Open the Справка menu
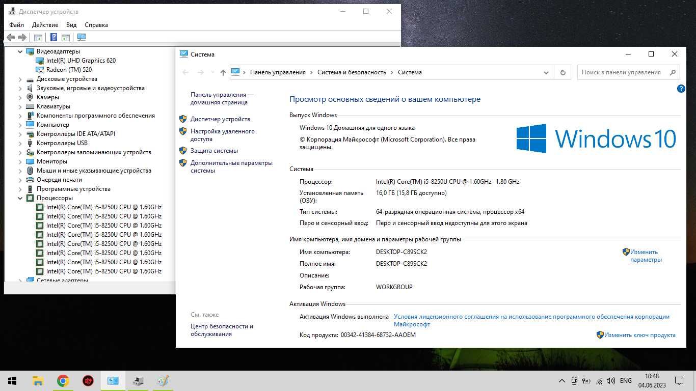 tap(96, 25)
